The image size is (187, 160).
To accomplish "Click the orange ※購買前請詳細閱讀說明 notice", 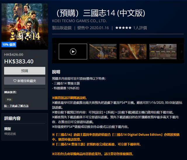I will tap(70, 98).
